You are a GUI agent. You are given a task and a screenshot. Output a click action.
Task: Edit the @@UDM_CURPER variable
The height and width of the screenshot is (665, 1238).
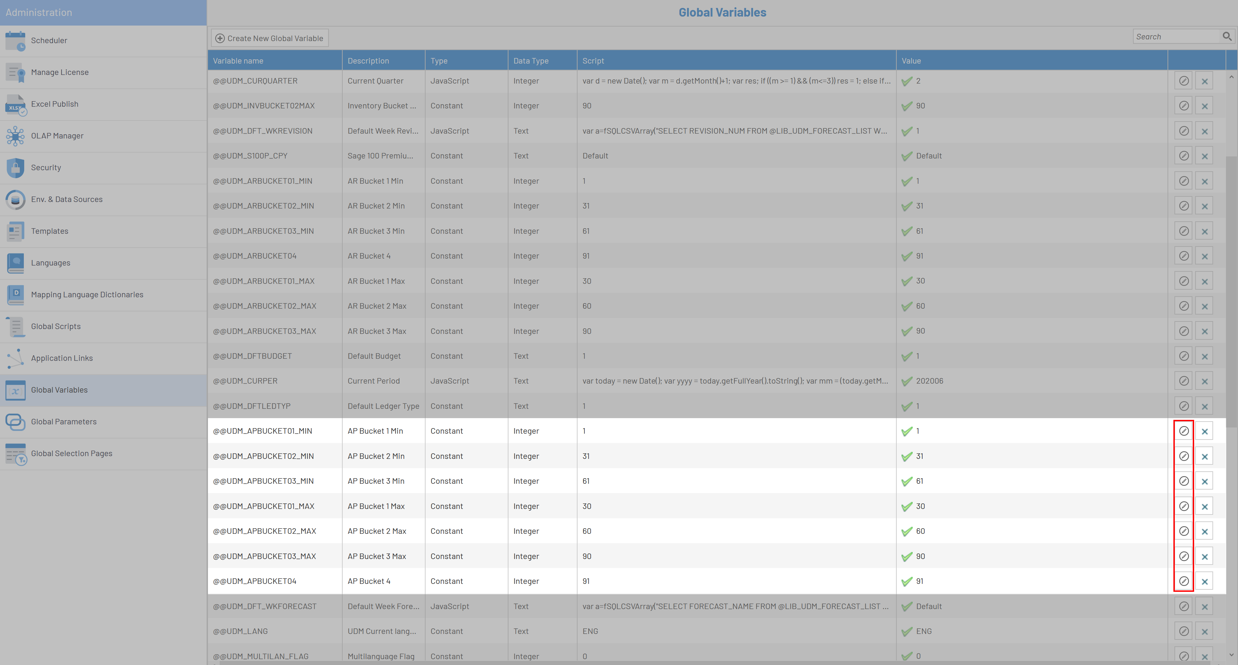pos(1184,381)
